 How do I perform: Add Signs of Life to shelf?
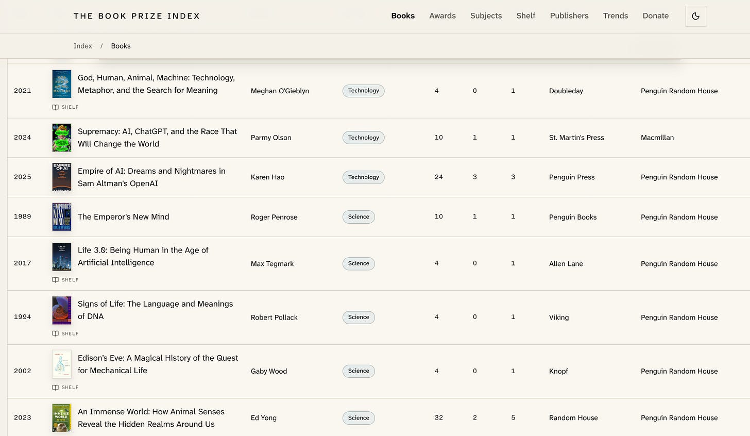(65, 333)
